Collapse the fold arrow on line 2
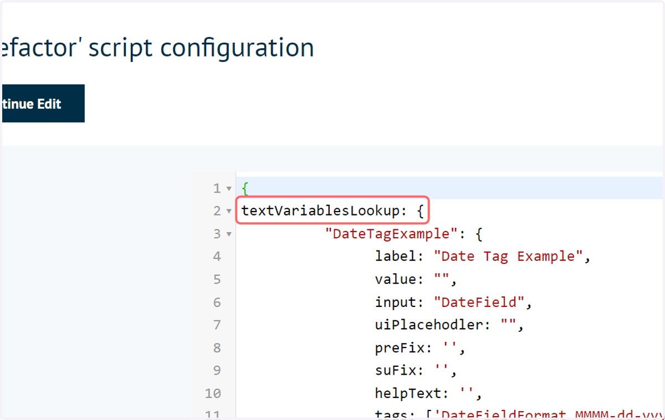This screenshot has height=420, width=665. [229, 211]
